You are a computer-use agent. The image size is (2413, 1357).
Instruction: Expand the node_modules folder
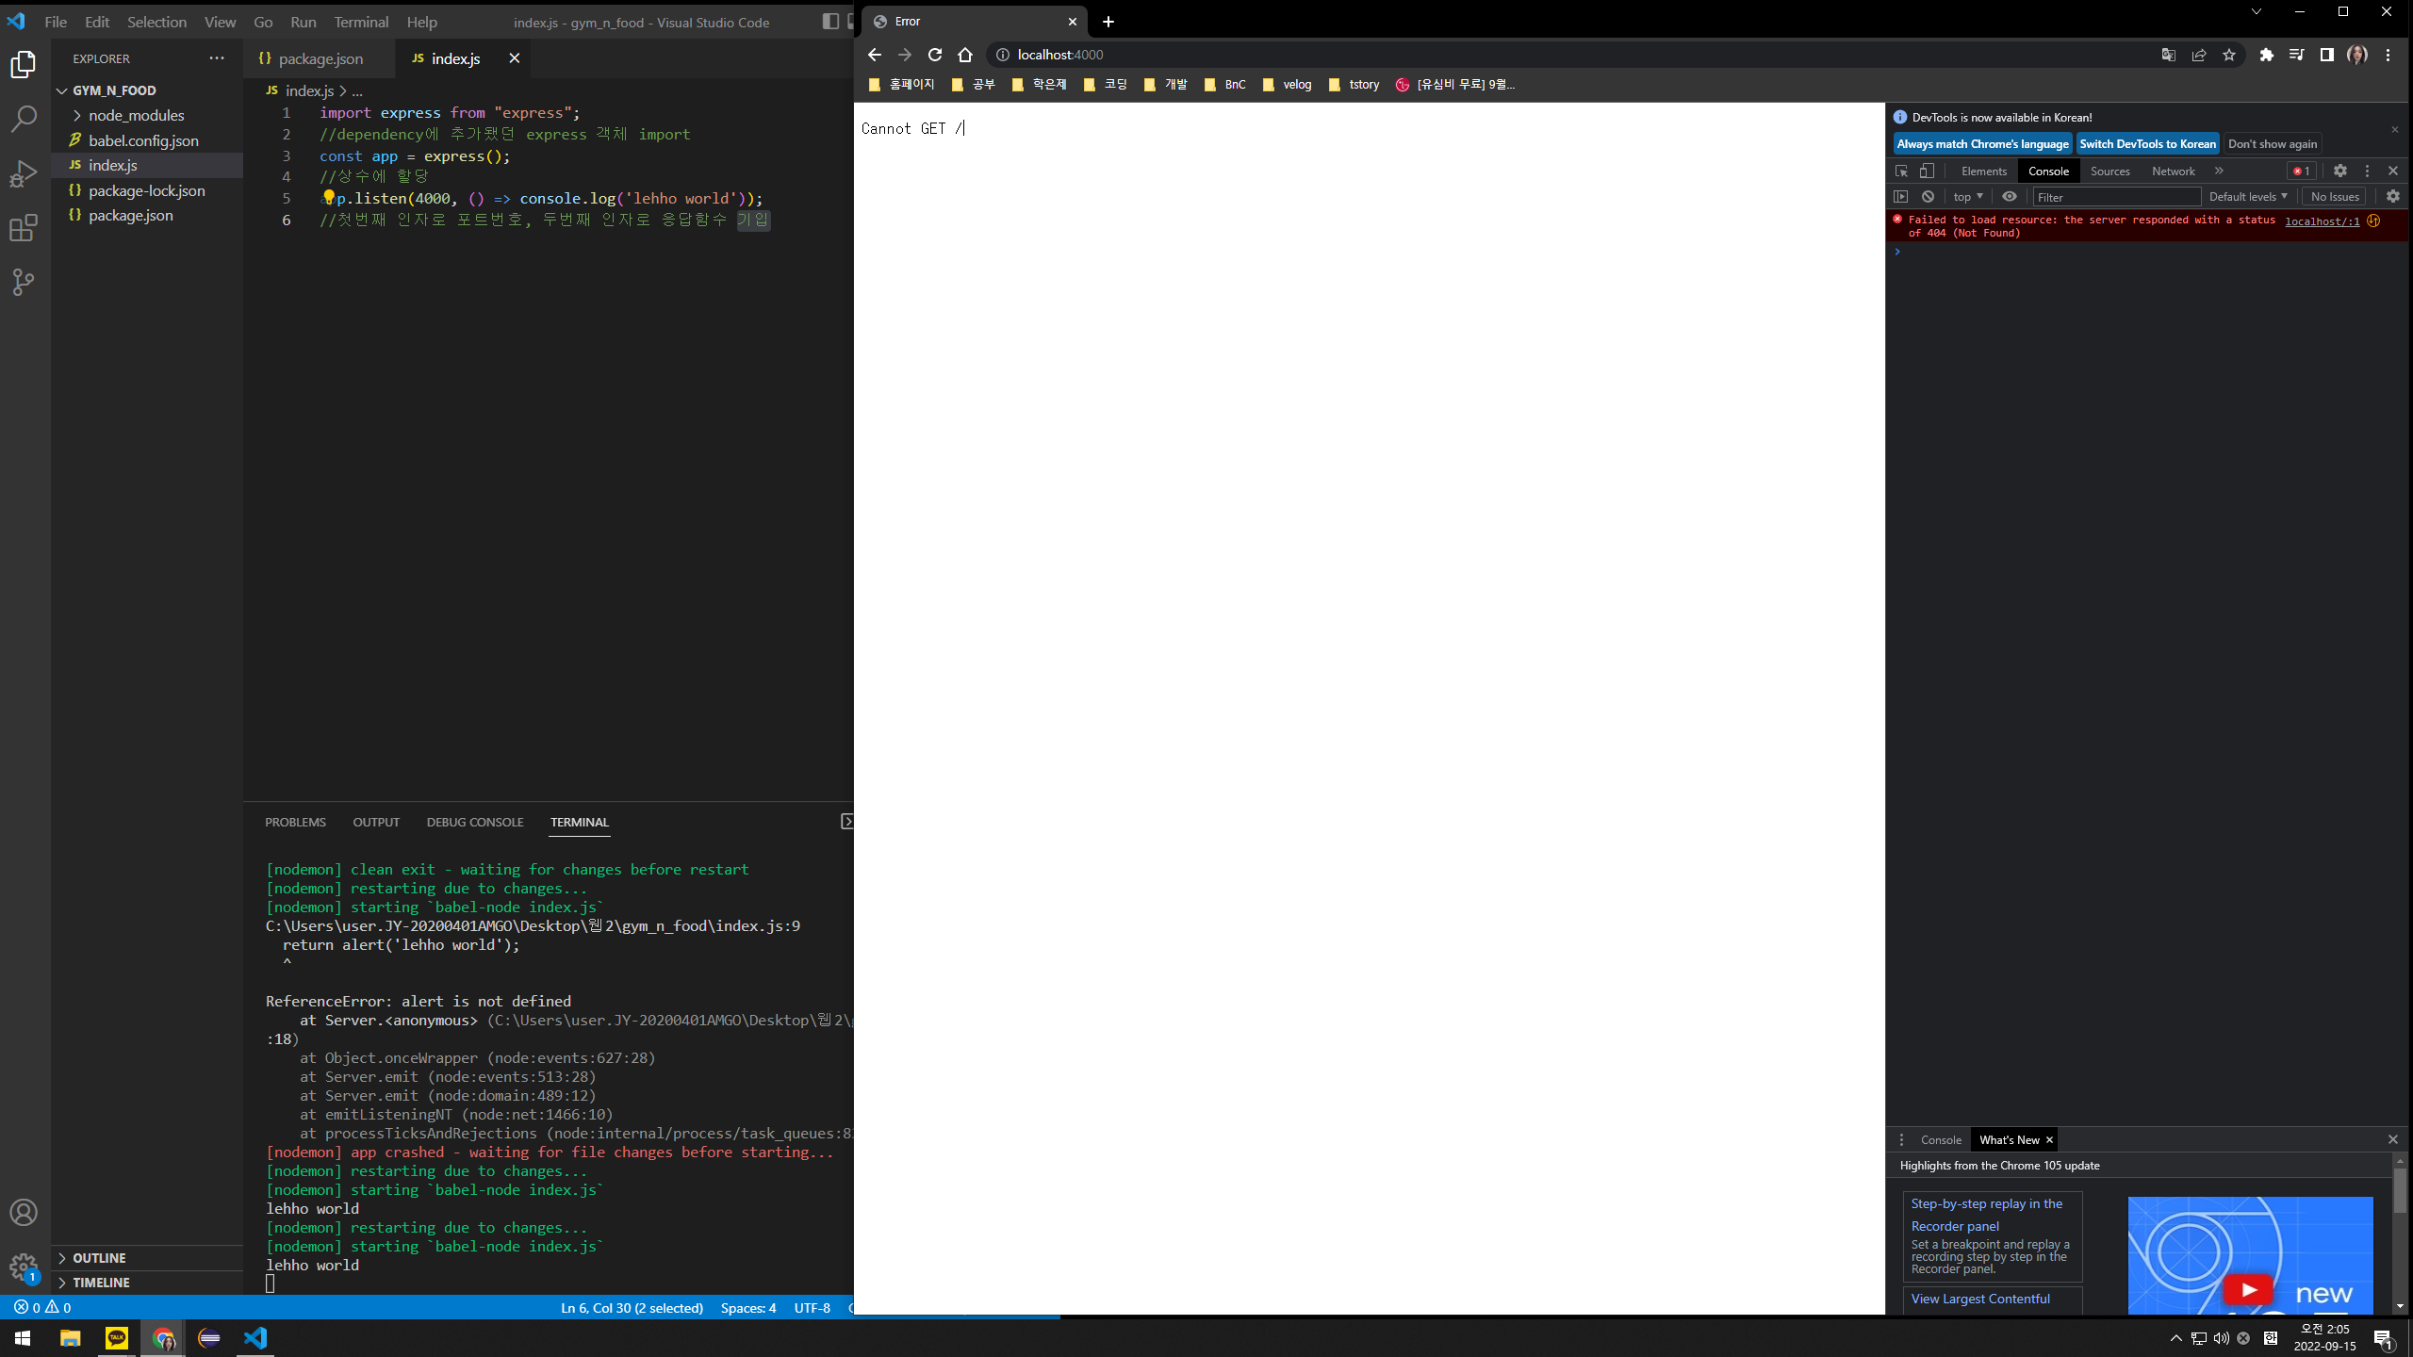(x=137, y=115)
